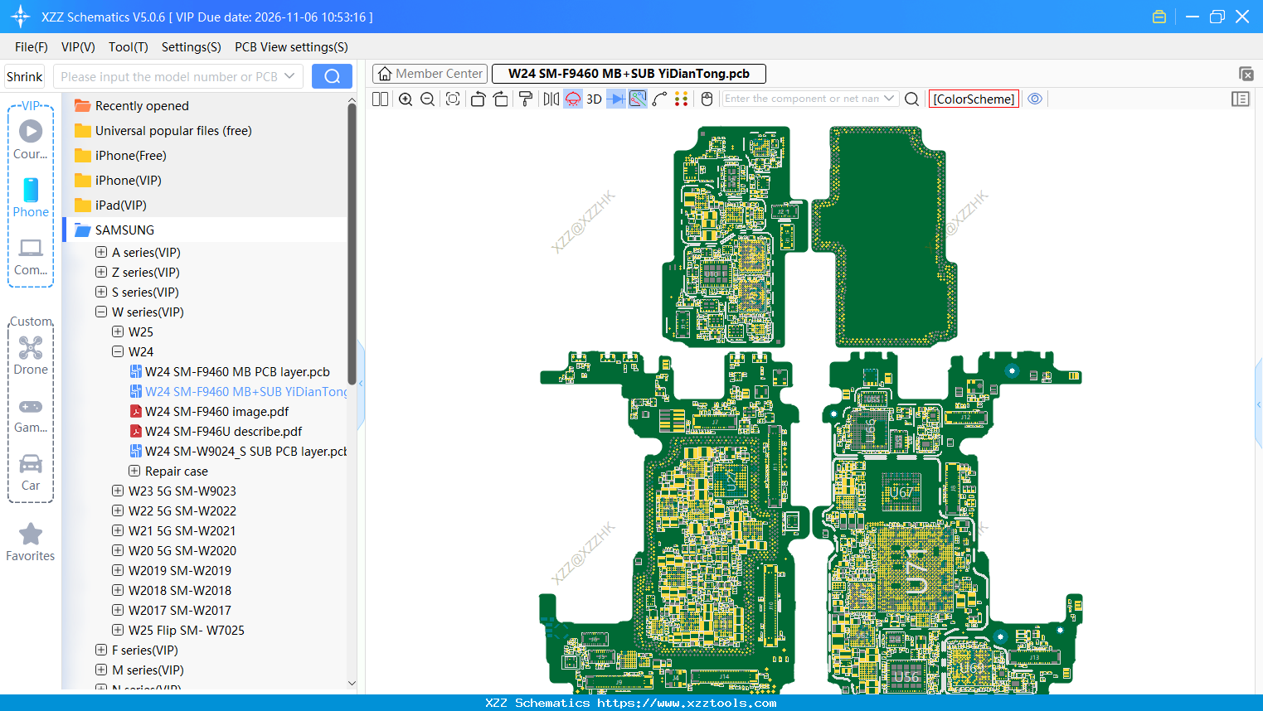This screenshot has height=711, width=1263.
Task: Select the zoom out tool
Action: coord(426,99)
